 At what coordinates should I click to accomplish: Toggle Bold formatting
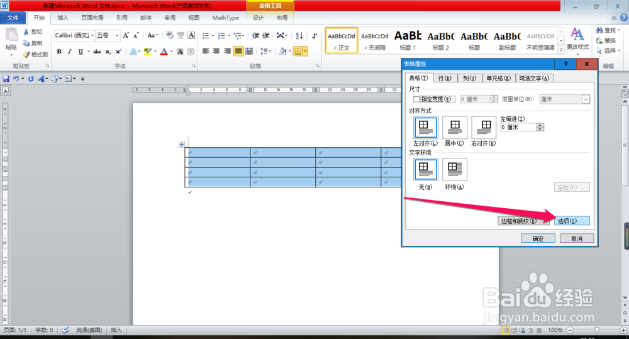(59, 52)
